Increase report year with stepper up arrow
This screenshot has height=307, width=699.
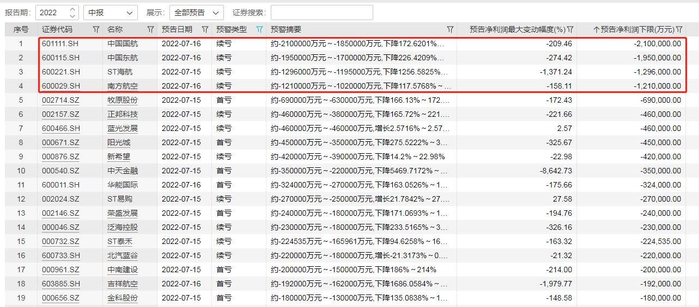(x=73, y=9)
